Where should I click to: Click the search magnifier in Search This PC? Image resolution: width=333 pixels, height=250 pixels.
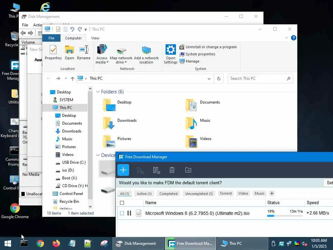[x=288, y=78]
